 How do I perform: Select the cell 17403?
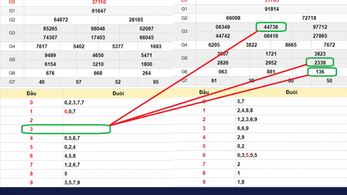98,38
